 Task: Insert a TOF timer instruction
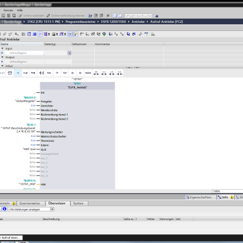coord(64,73)
